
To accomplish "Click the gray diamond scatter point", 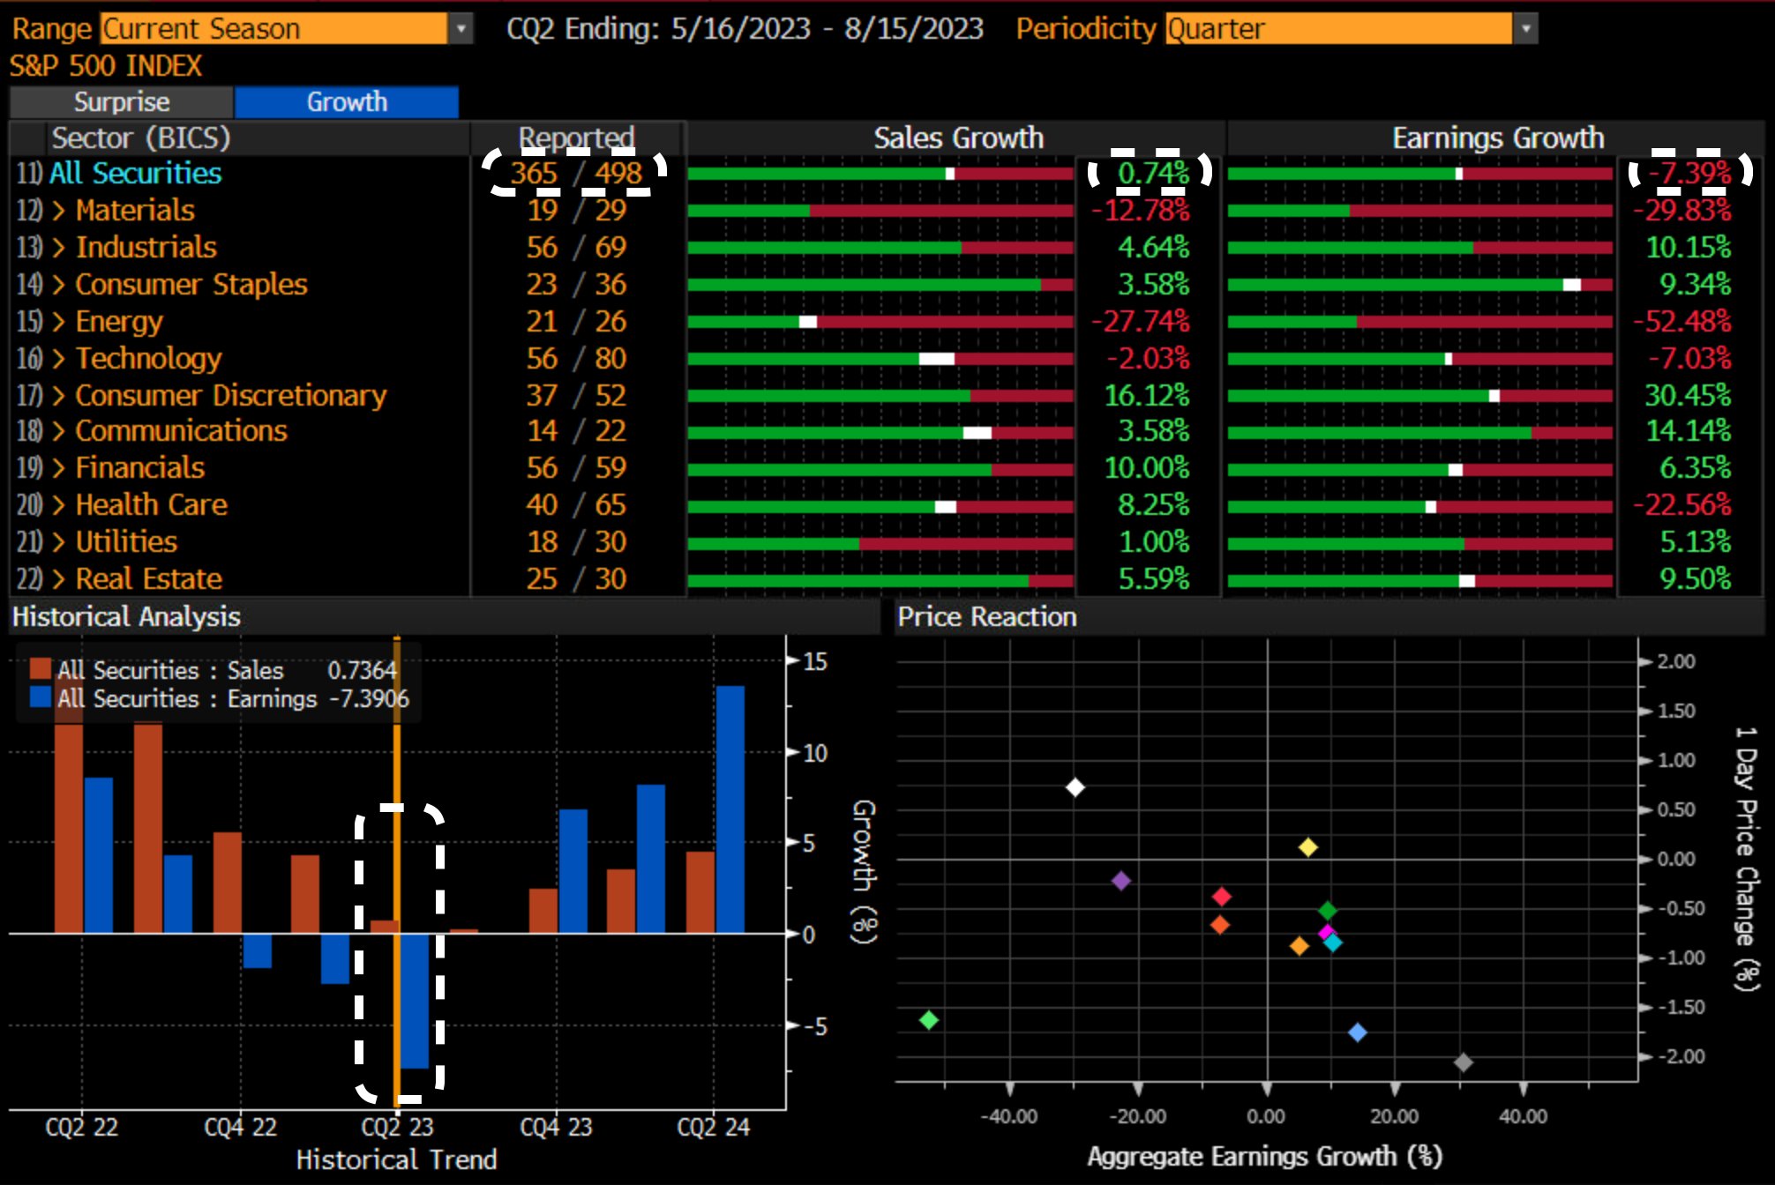I will click(1463, 1062).
